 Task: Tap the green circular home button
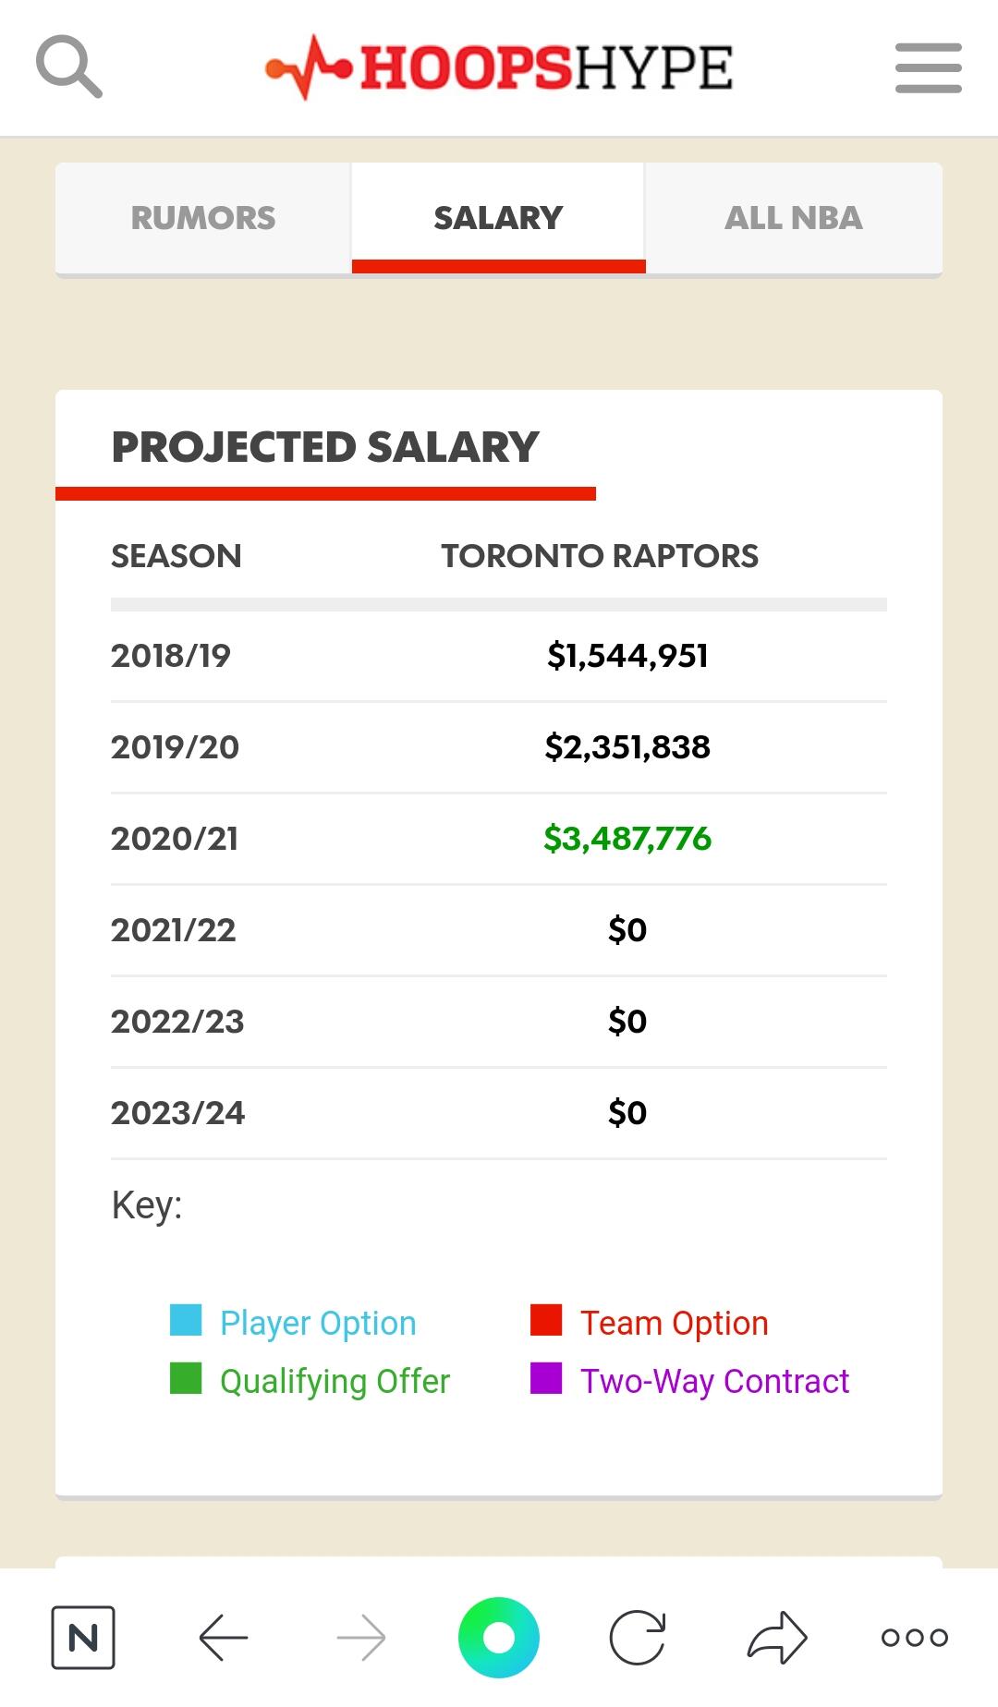(x=499, y=1638)
